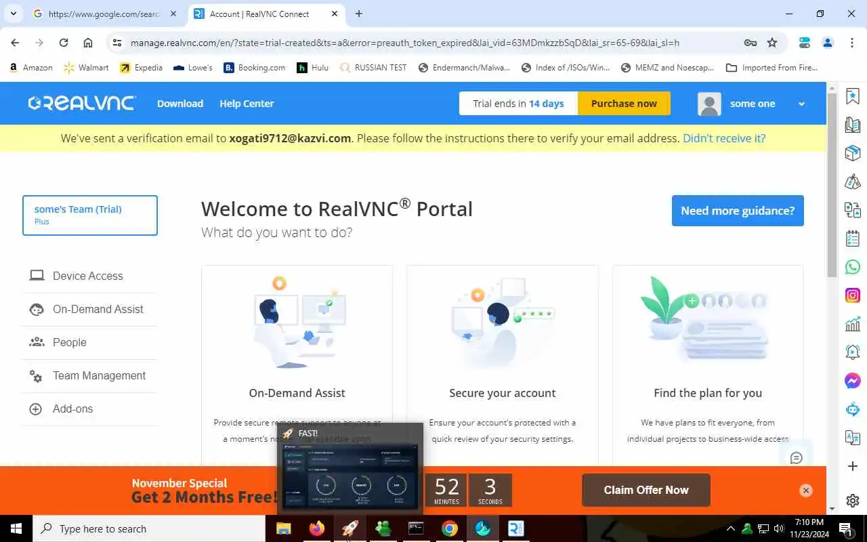
Task: Open the Download menu item
Action: coord(180,104)
